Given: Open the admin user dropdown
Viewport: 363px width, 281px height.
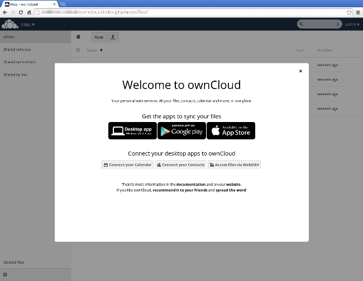Looking at the screenshot, I should click(x=352, y=25).
